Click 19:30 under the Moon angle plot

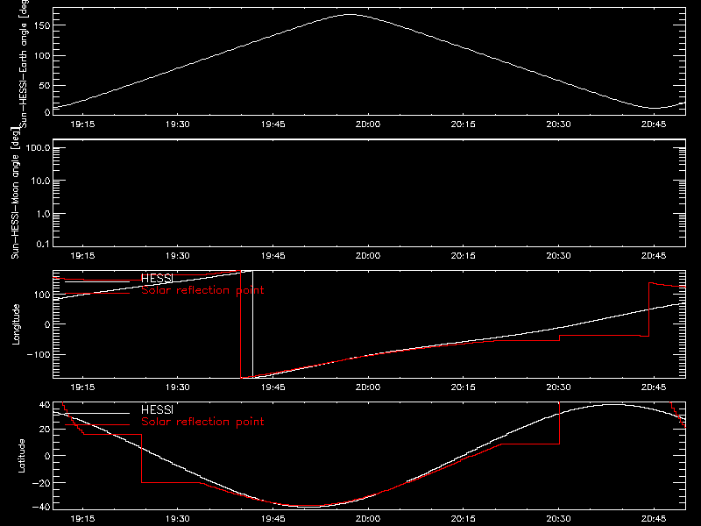[178, 256]
